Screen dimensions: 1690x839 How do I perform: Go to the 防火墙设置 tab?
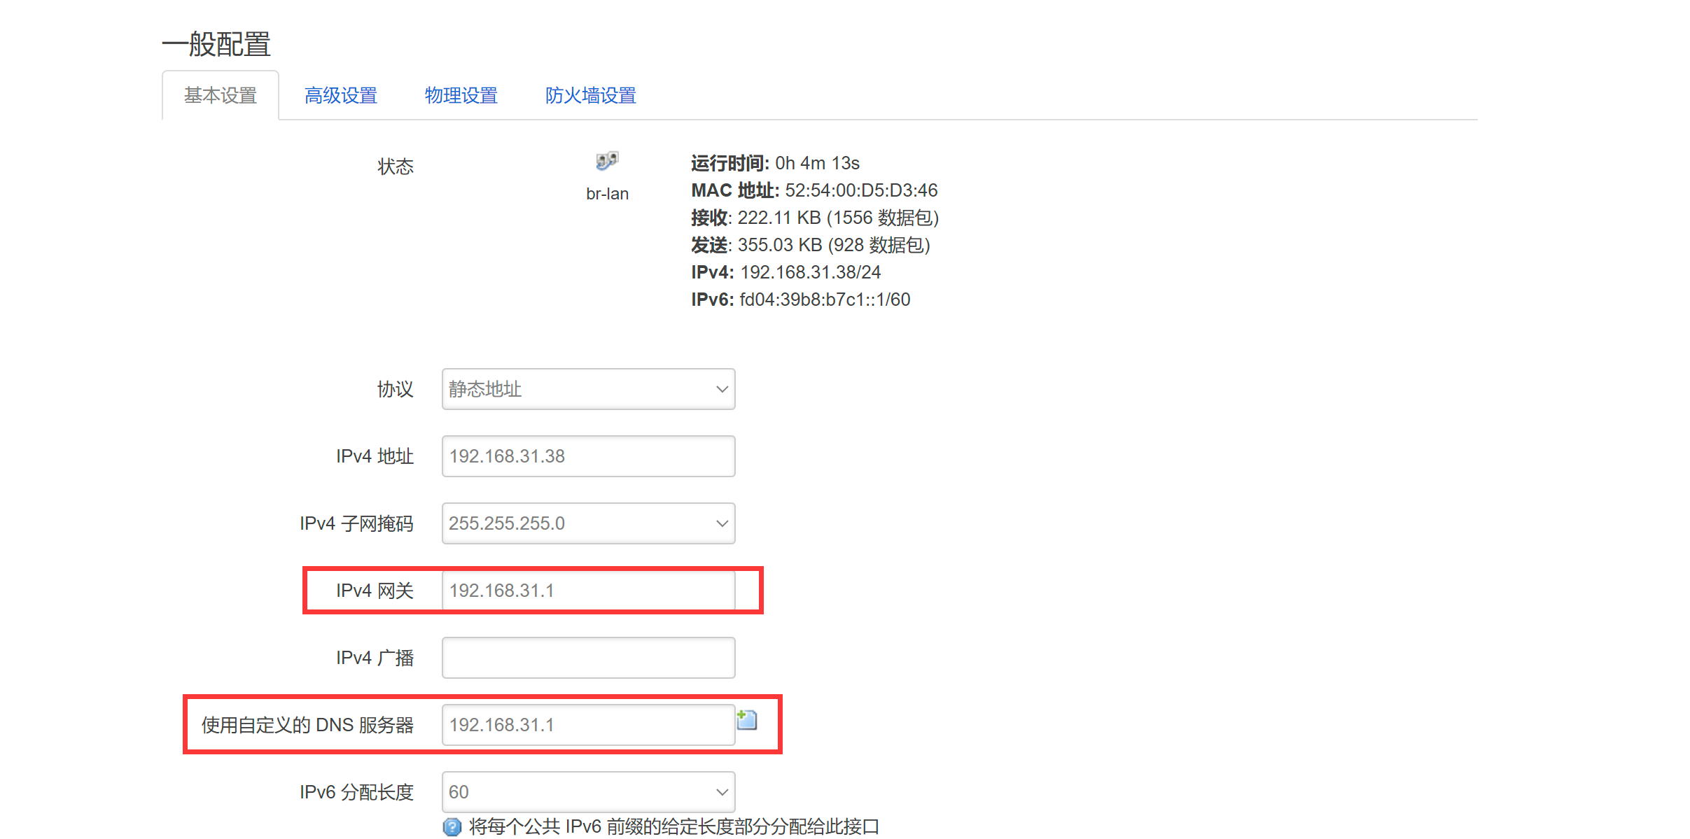(590, 95)
